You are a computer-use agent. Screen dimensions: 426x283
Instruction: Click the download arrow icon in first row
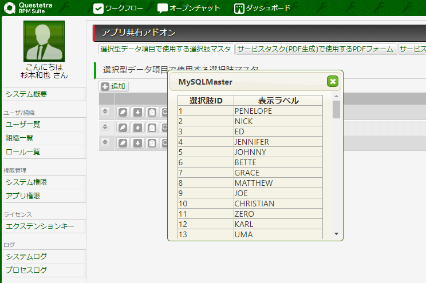pyautogui.click(x=137, y=112)
